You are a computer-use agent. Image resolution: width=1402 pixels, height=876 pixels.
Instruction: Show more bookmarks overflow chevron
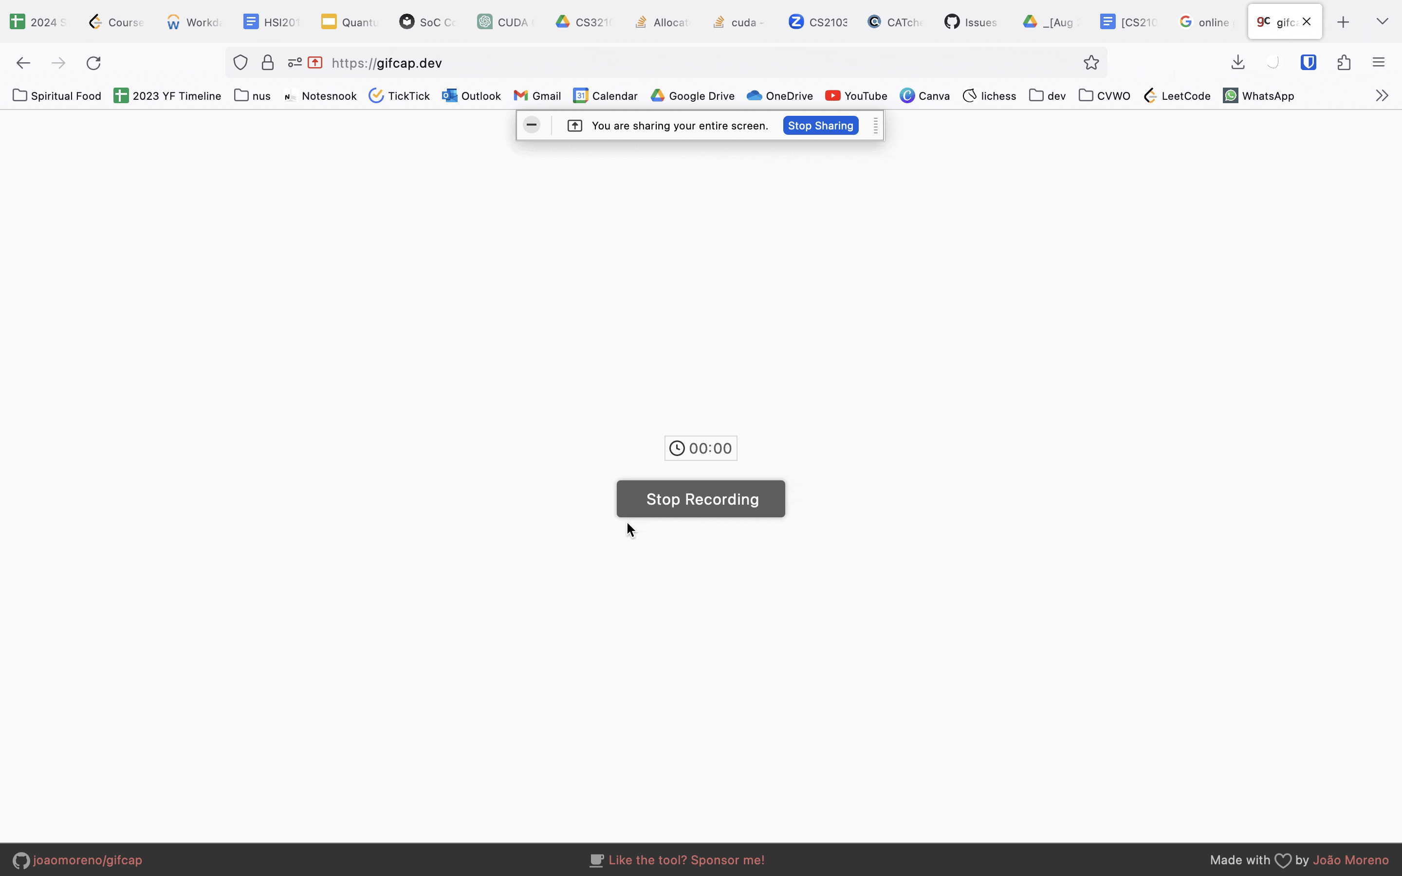[1382, 95]
